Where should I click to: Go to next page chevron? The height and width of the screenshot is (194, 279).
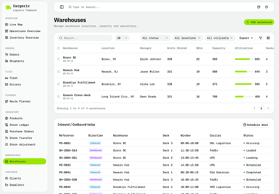(268, 108)
